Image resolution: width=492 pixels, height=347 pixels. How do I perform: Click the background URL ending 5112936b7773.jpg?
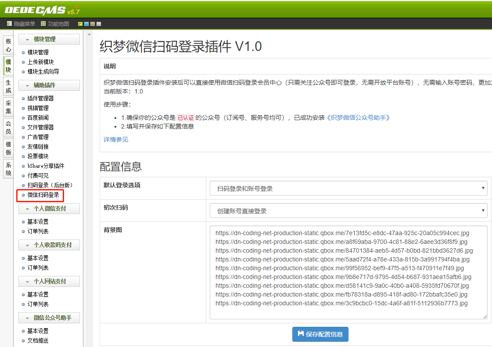click(341, 304)
